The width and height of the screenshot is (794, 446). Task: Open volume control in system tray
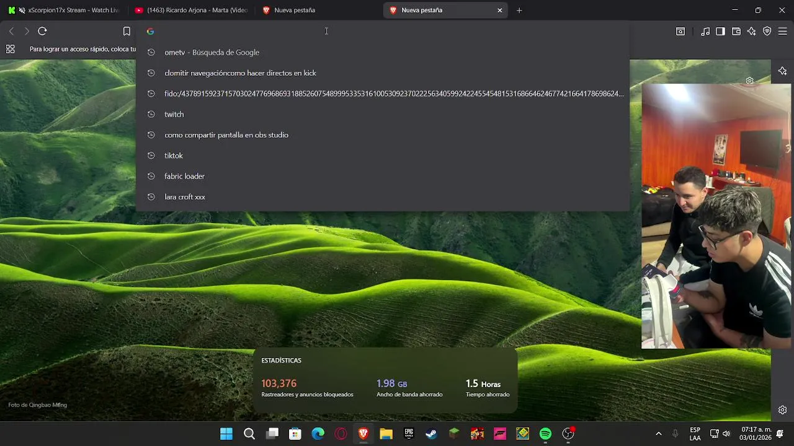click(x=726, y=434)
